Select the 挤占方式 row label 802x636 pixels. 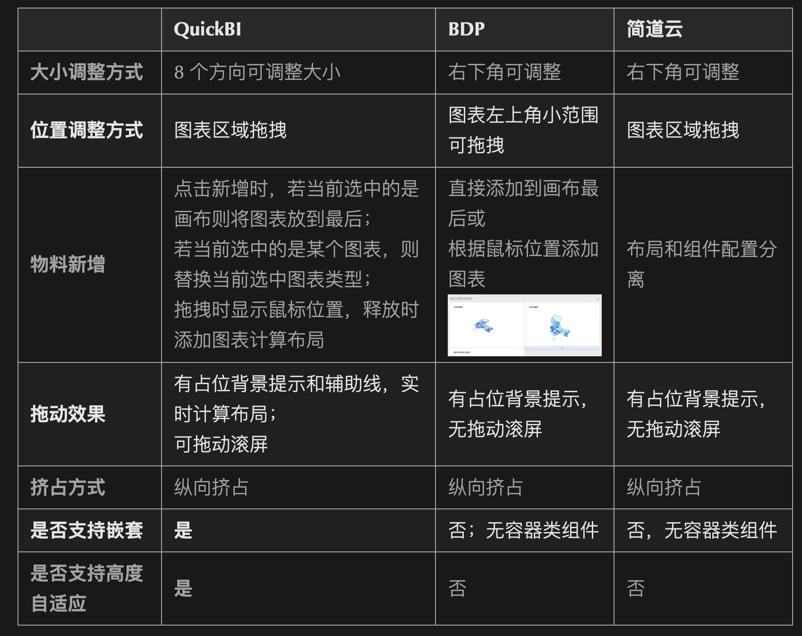[x=68, y=487]
